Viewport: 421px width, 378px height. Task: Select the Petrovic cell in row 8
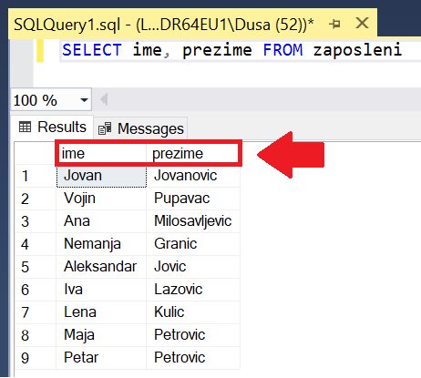(193, 335)
